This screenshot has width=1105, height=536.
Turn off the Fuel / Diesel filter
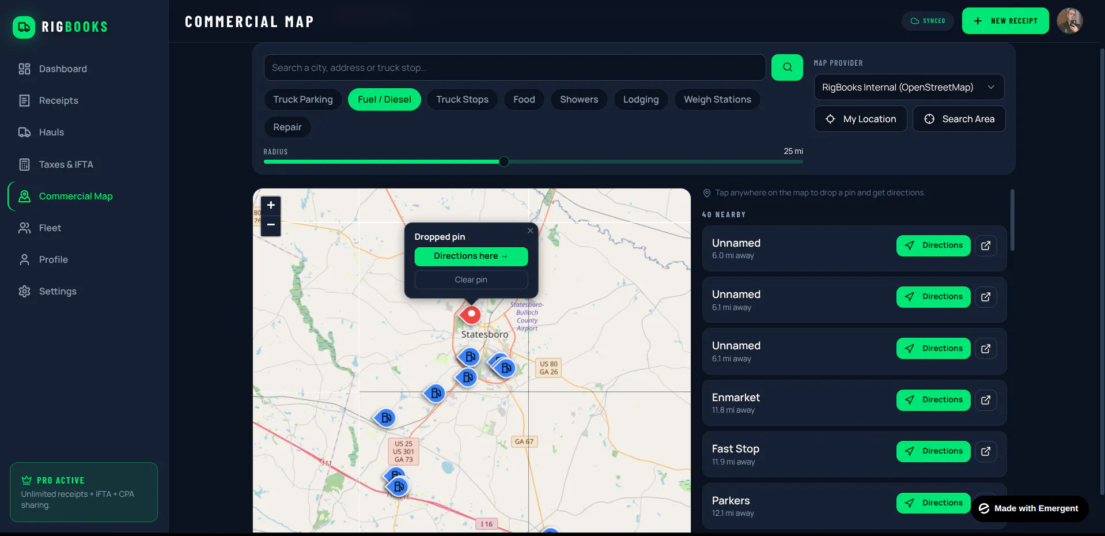pos(384,99)
